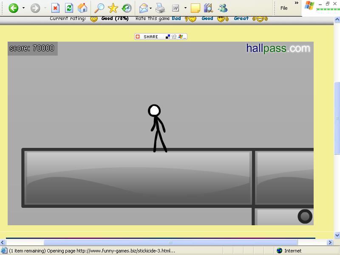Image resolution: width=340 pixels, height=255 pixels.
Task: Click the thumbs-down smiley next to Bad
Action: [x=190, y=19]
